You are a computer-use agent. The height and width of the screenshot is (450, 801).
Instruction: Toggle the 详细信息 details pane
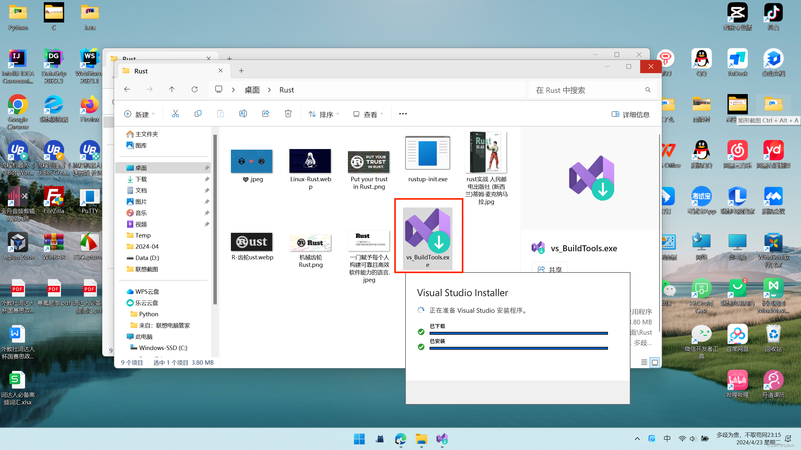click(630, 114)
